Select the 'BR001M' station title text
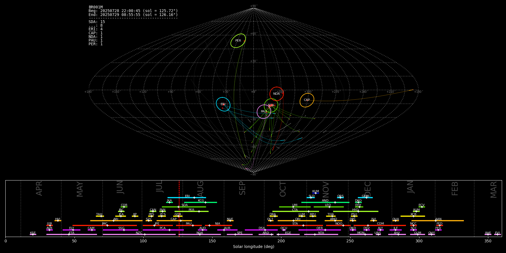The image size is (506, 253). click(x=96, y=7)
